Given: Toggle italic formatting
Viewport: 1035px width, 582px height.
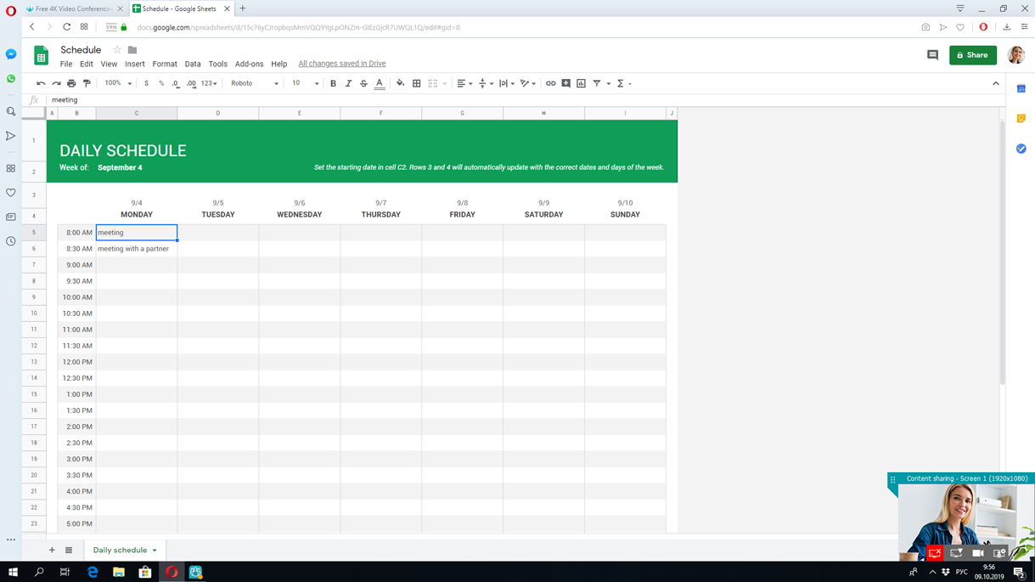Looking at the screenshot, I should coord(348,83).
